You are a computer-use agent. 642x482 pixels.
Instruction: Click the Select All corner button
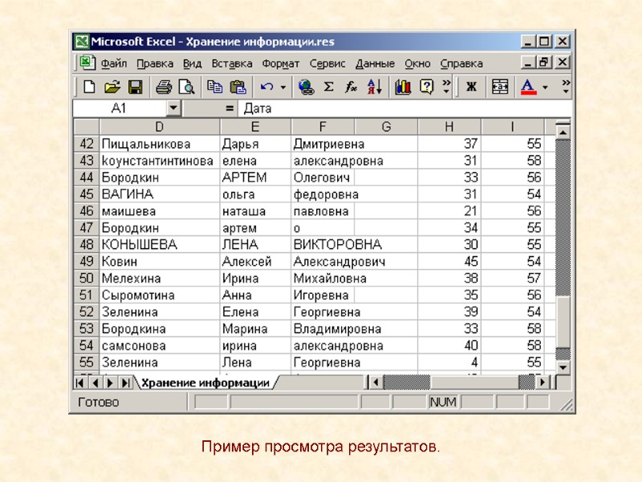click(x=84, y=126)
